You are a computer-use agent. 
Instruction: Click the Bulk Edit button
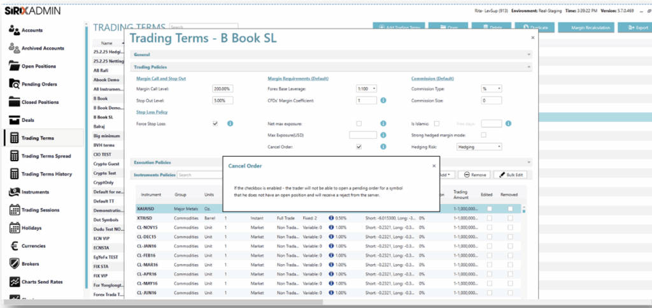pyautogui.click(x=510, y=175)
